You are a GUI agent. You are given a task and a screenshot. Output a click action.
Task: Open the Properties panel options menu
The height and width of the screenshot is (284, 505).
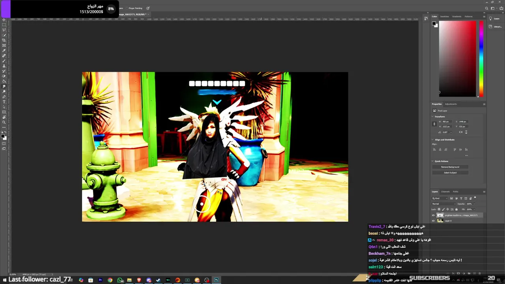point(484,104)
